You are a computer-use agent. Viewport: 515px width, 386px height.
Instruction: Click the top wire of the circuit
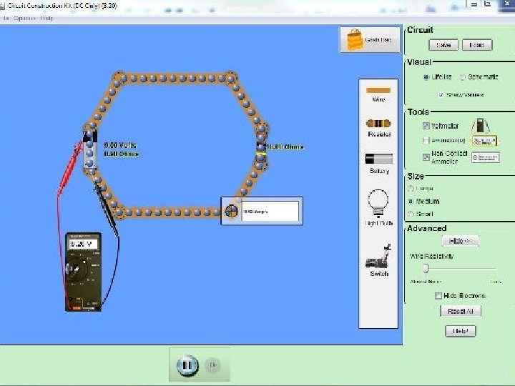(174, 79)
